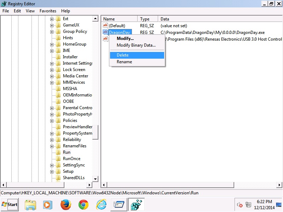Viewport: 283px width, 212px height.
Task: Select the GameUX folder icon
Action: click(58, 25)
